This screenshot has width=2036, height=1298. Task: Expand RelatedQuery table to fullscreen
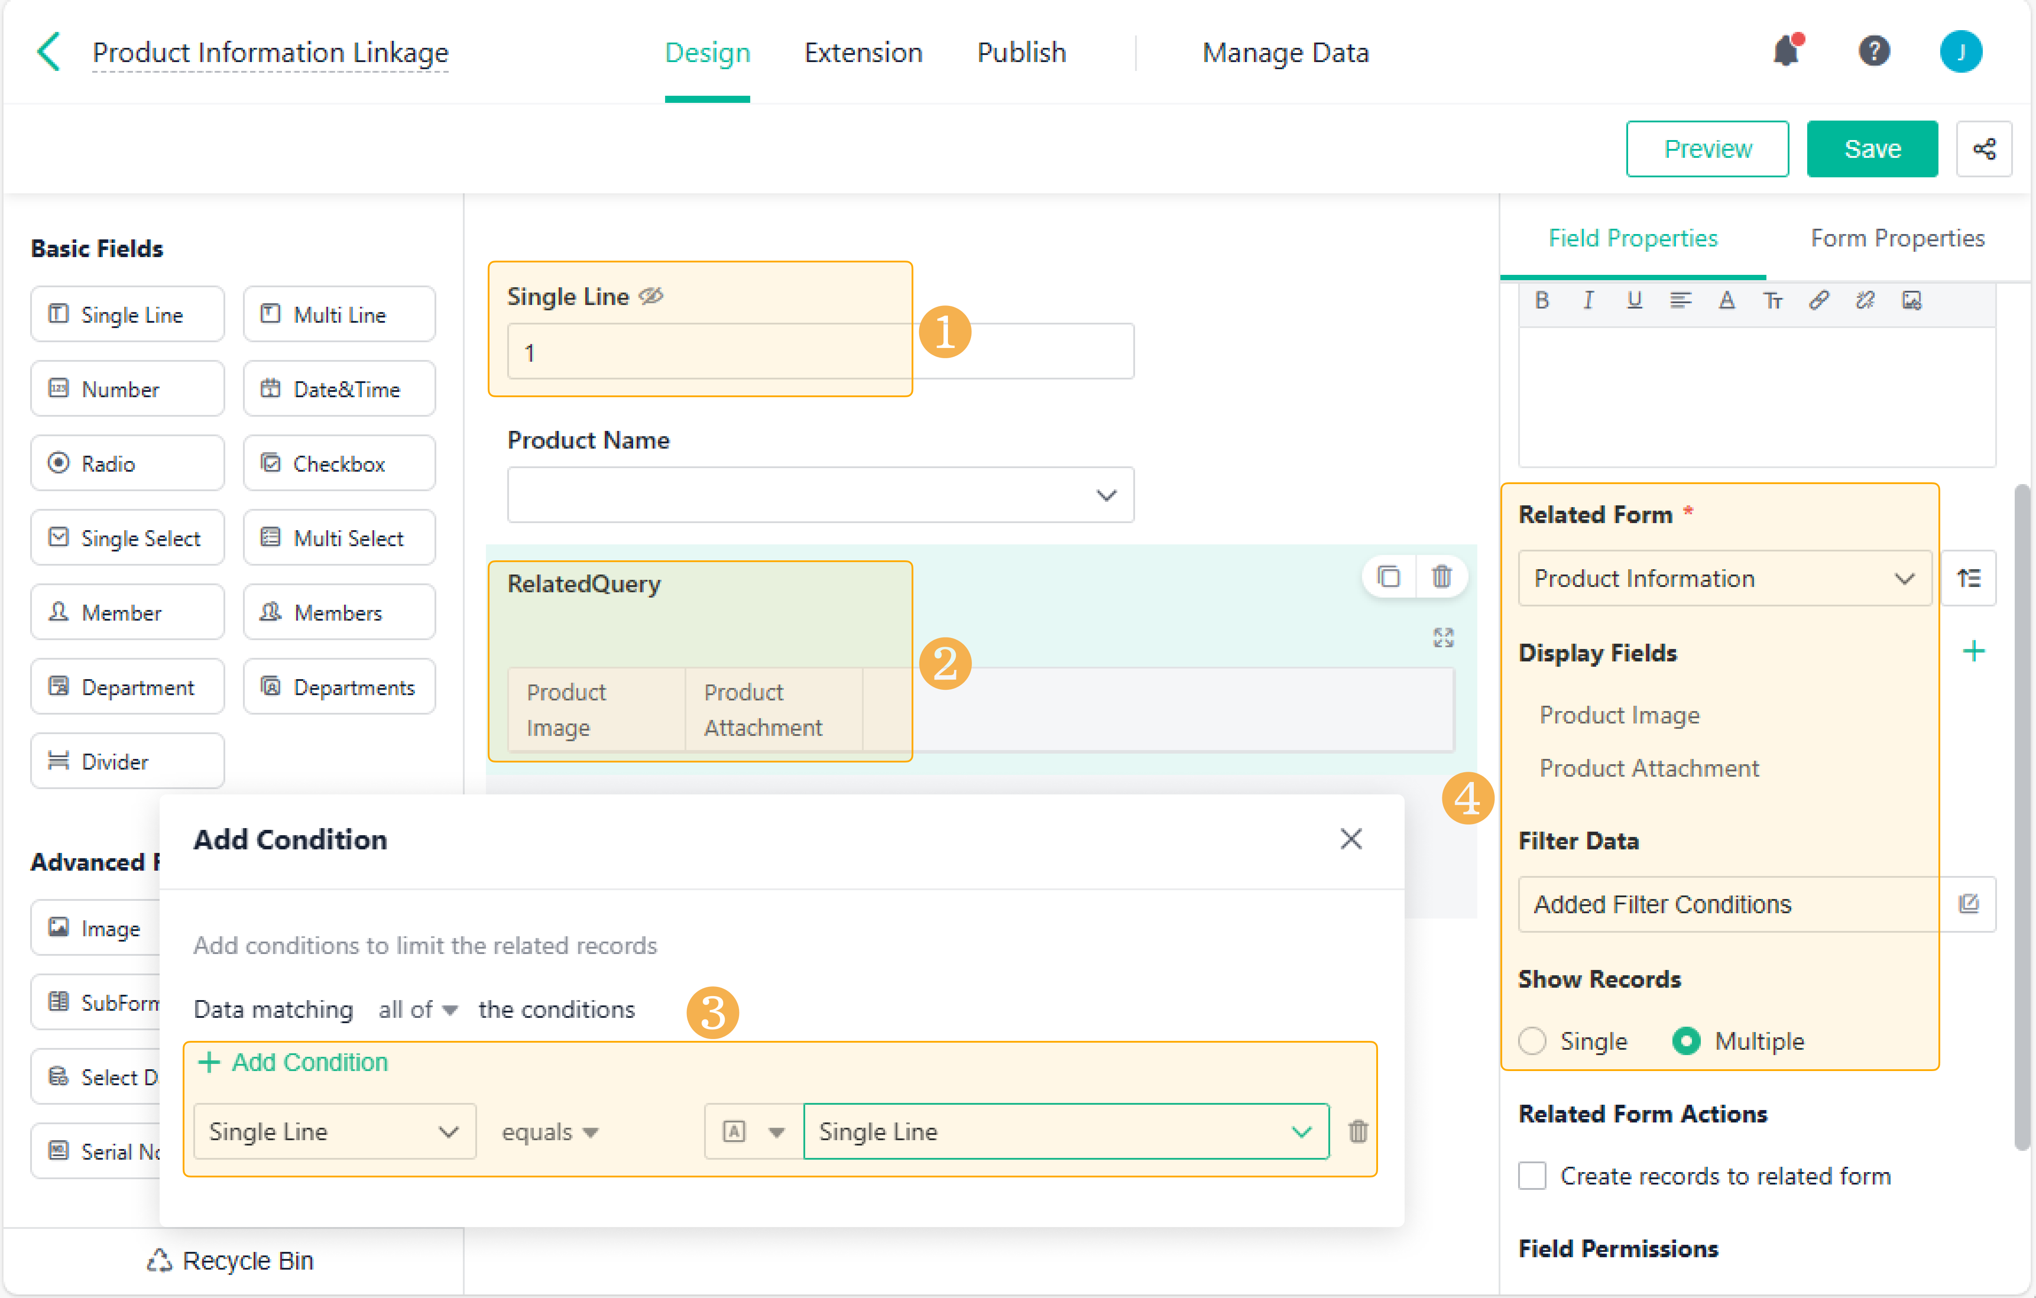(x=1442, y=637)
